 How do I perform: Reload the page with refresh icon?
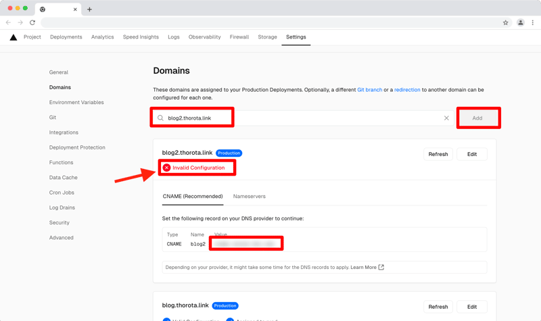pos(32,23)
